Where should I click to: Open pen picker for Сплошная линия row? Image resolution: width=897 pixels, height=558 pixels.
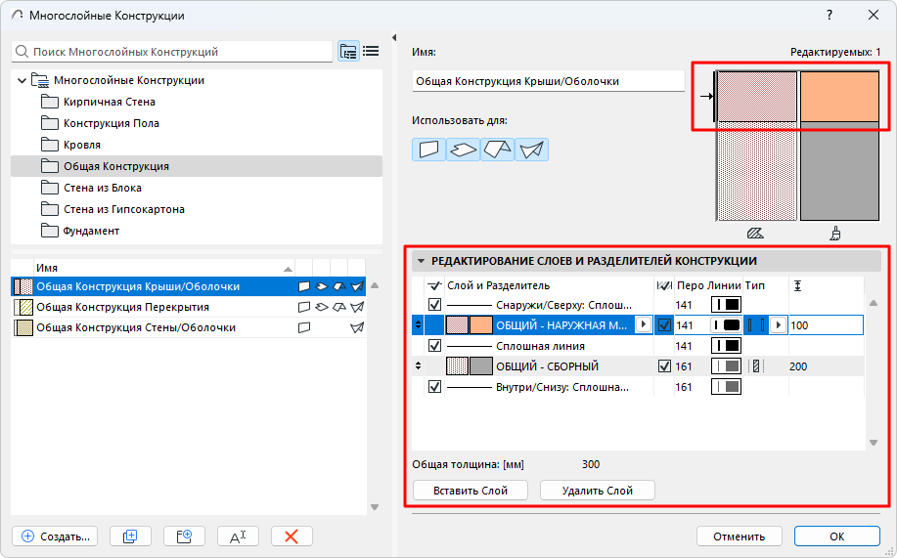click(x=726, y=346)
